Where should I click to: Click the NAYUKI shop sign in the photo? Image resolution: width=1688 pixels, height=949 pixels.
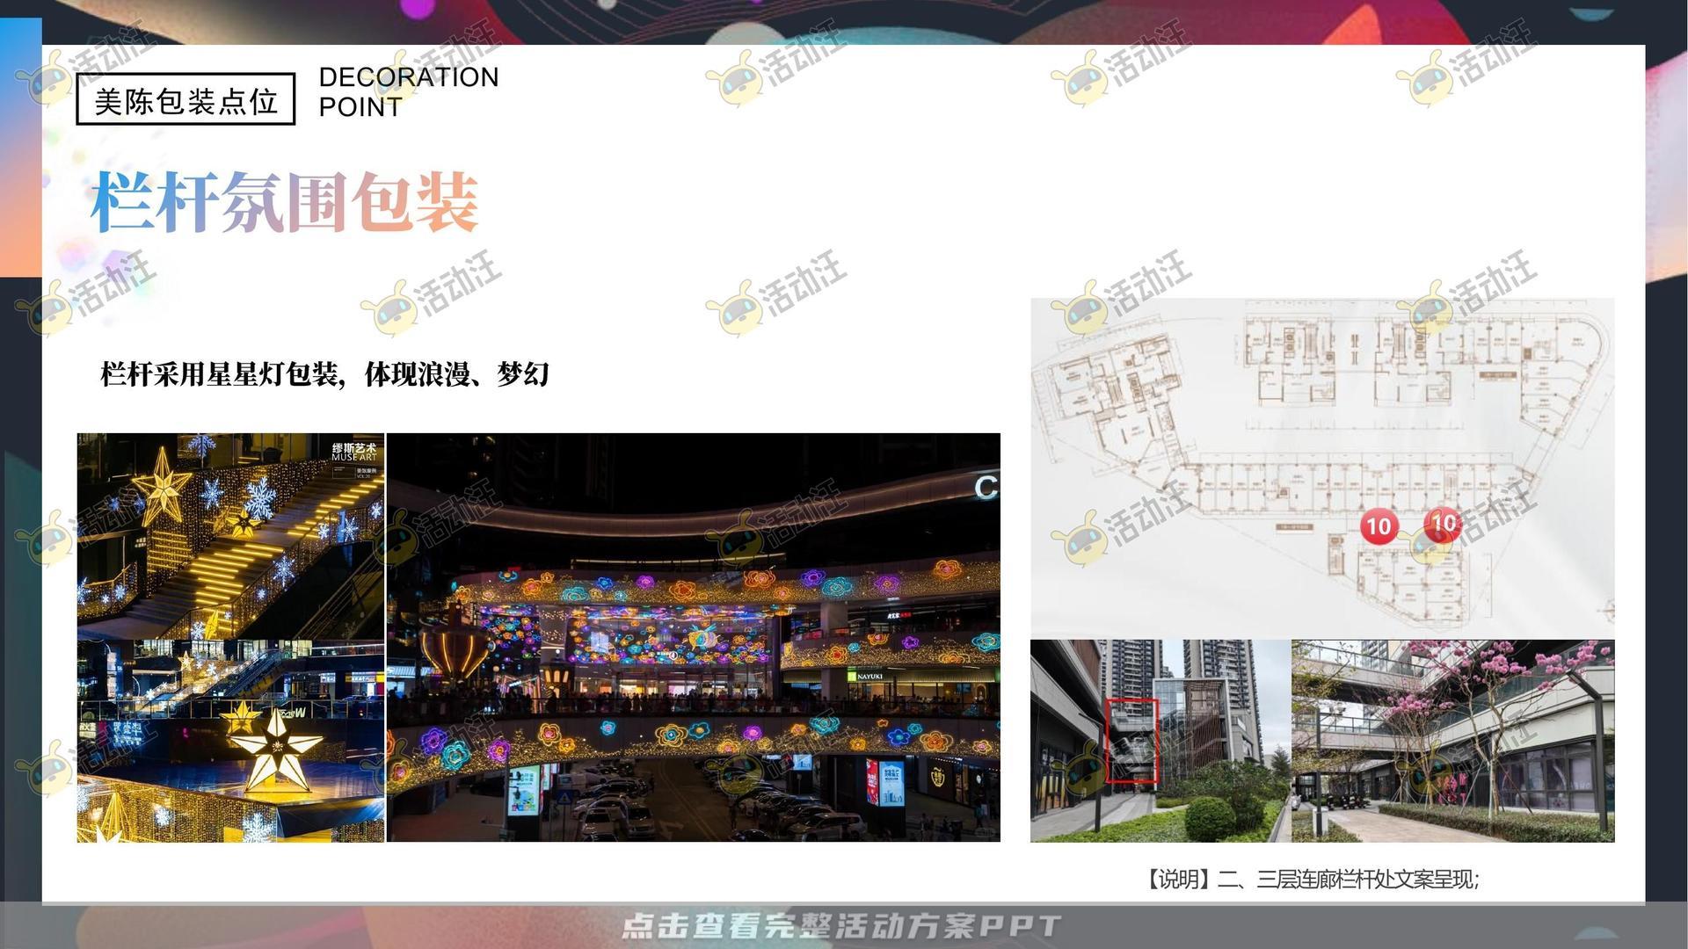(869, 676)
